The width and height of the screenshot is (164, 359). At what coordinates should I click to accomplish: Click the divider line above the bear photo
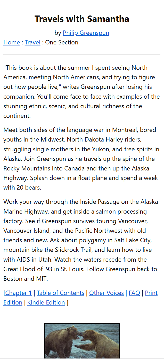pos(82,315)
